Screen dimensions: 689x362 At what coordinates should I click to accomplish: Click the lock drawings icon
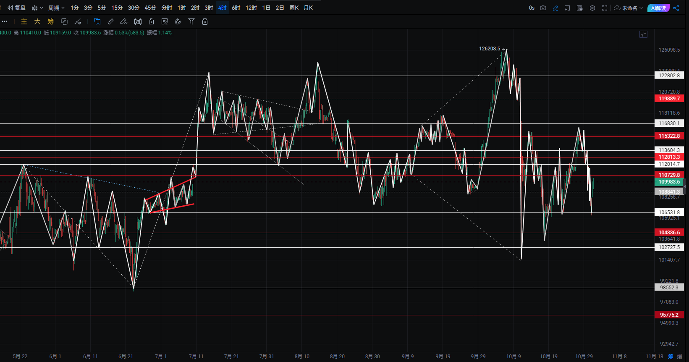pos(152,21)
